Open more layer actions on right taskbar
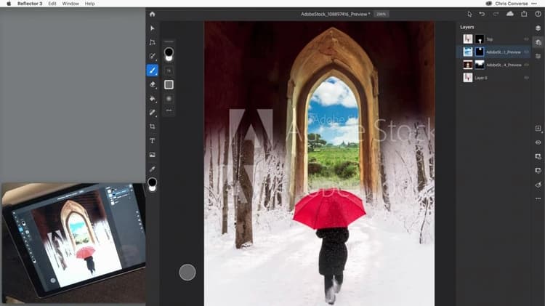The width and height of the screenshot is (545, 306). point(538,198)
